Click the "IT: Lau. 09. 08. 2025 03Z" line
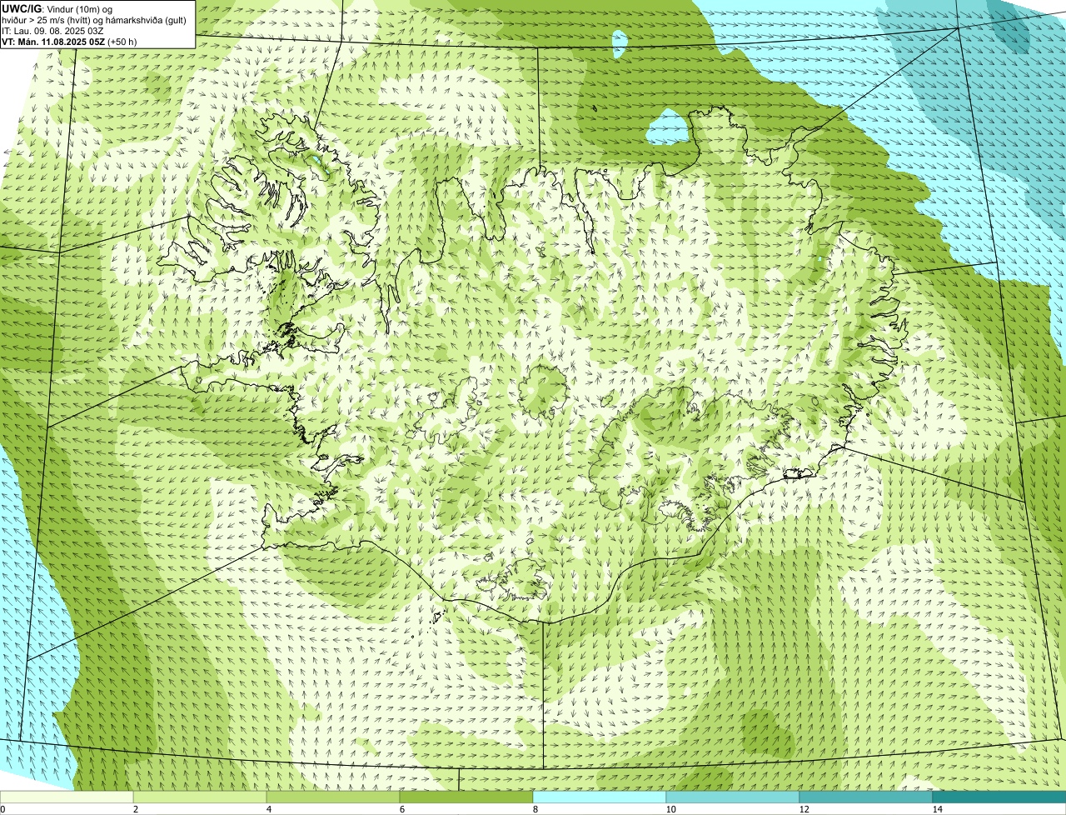This screenshot has height=815, width=1066. [x=53, y=31]
